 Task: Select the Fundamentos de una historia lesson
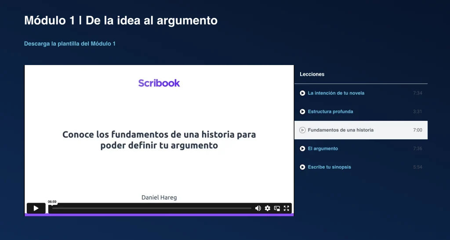pos(341,130)
